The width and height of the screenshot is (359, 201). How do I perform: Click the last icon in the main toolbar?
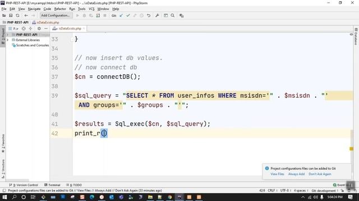click(x=182, y=16)
